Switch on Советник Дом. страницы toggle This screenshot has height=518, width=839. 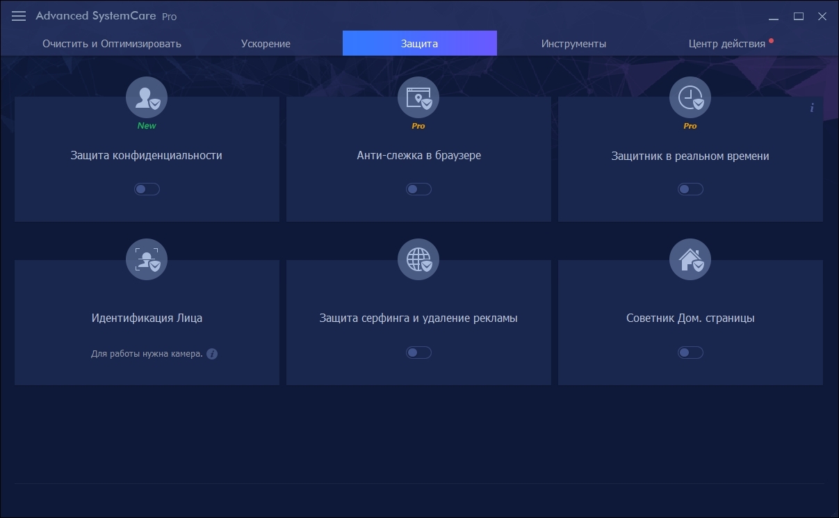[690, 353]
